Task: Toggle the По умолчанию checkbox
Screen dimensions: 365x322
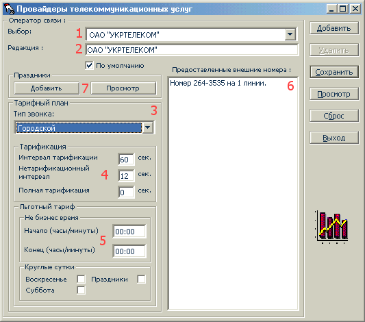Action: [x=90, y=65]
